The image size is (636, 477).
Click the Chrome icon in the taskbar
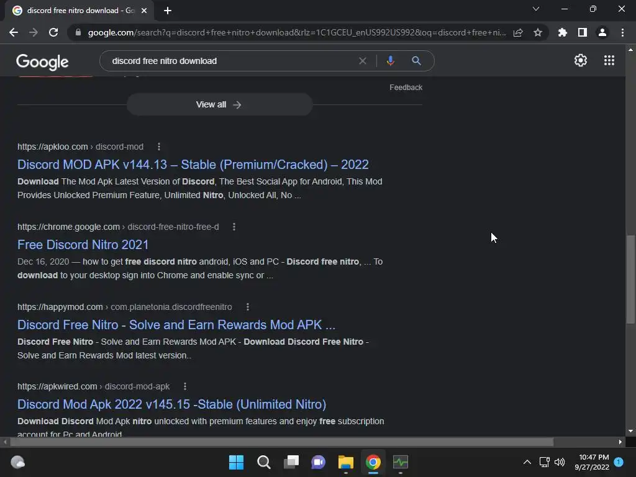coord(373,462)
